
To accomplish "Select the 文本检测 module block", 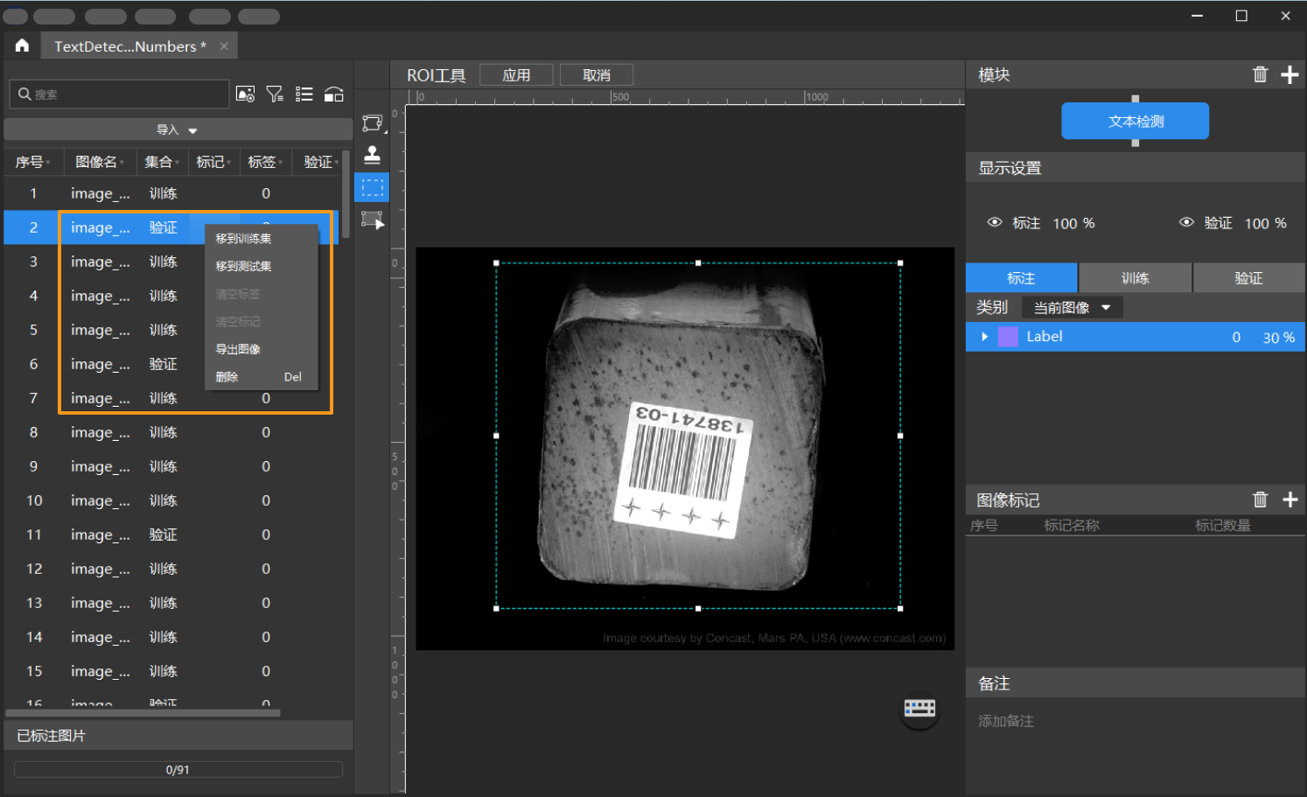I will click(x=1136, y=121).
